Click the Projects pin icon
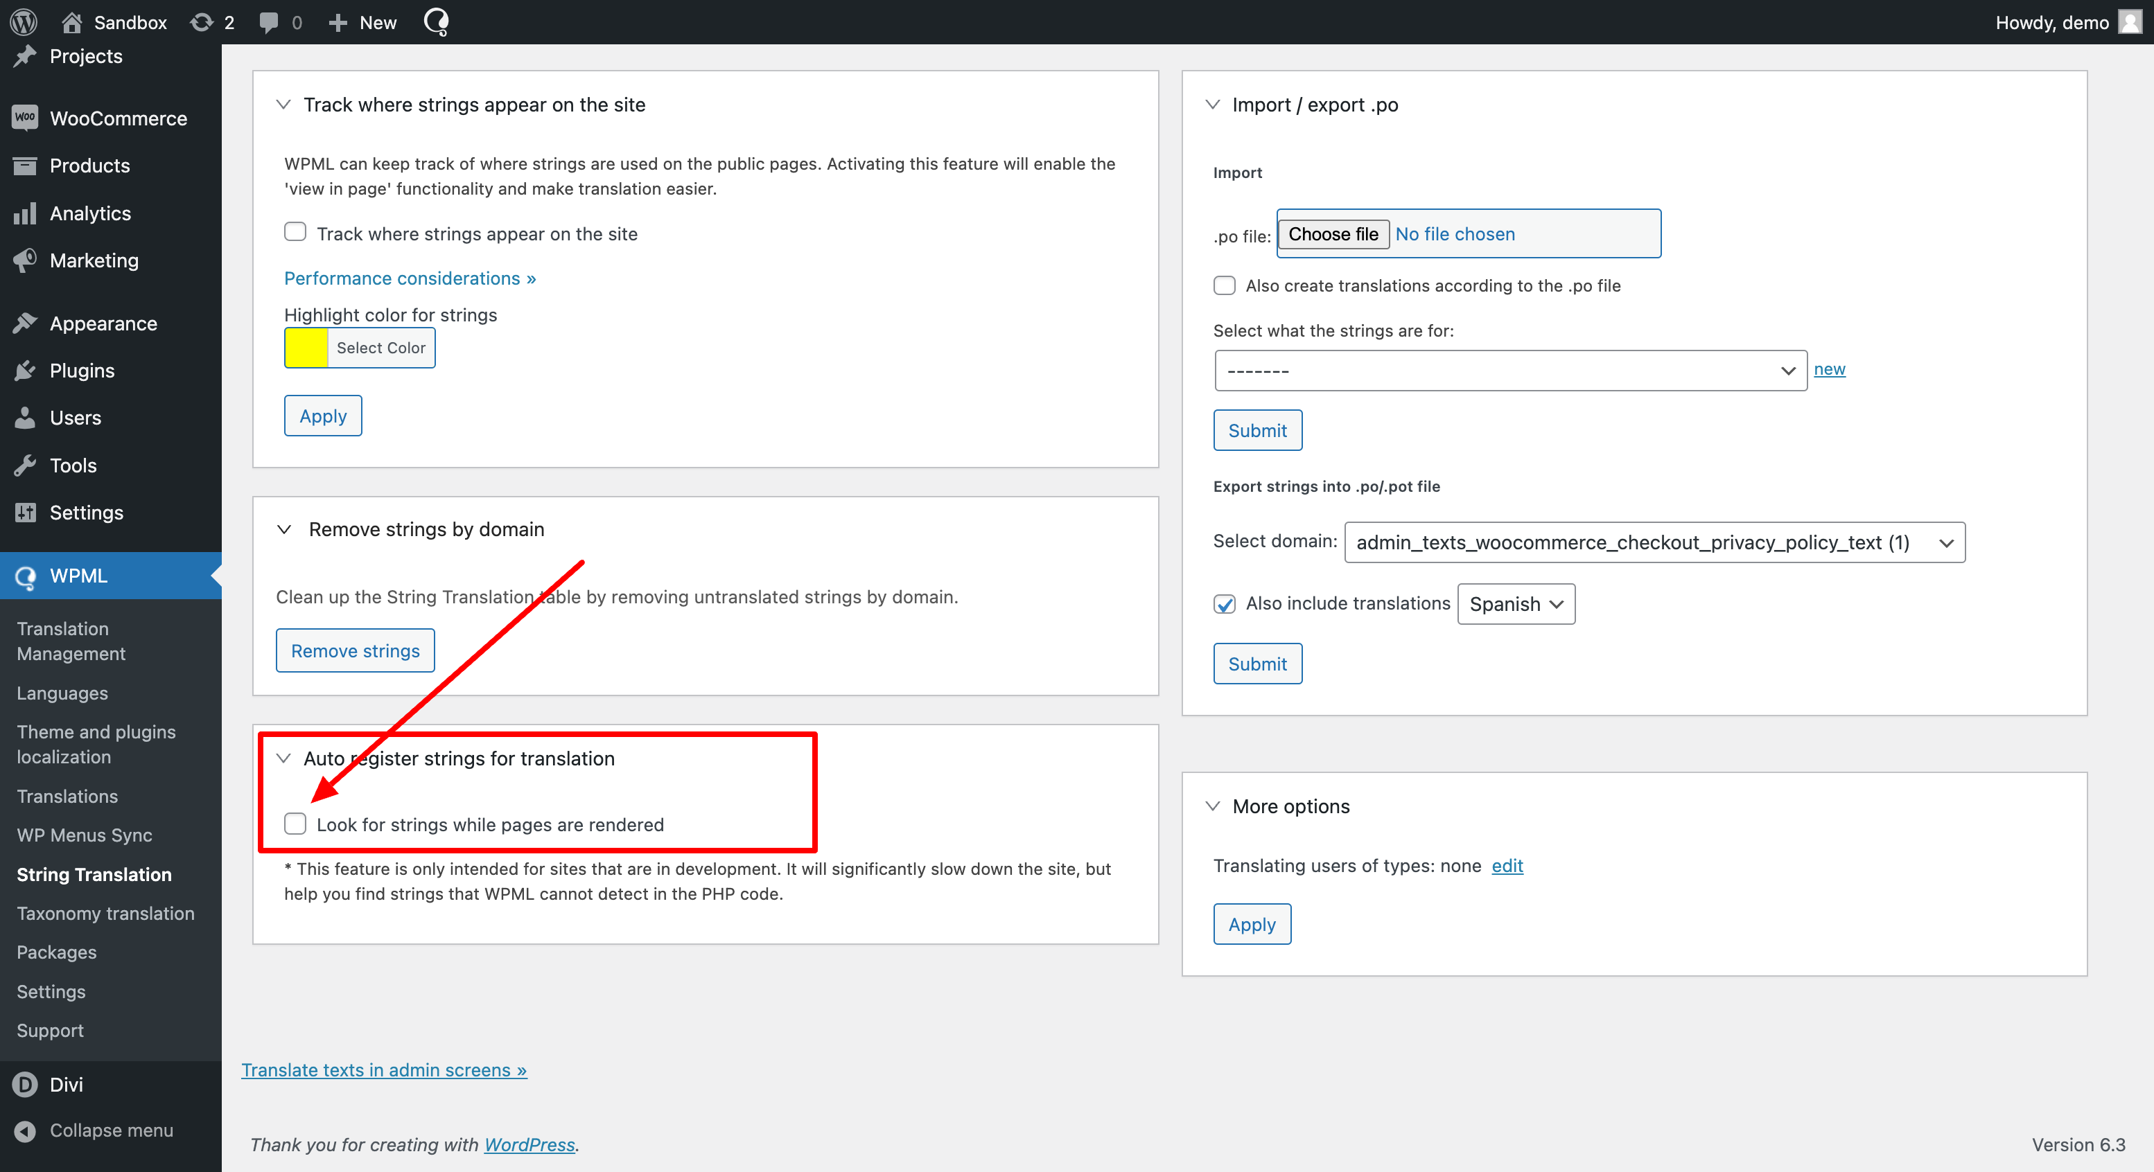This screenshot has width=2154, height=1172. coord(25,56)
